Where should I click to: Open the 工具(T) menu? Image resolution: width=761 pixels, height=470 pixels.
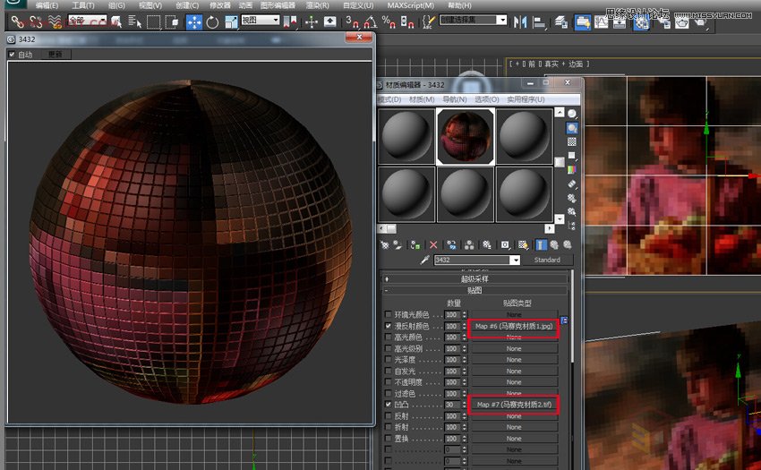coord(83,5)
